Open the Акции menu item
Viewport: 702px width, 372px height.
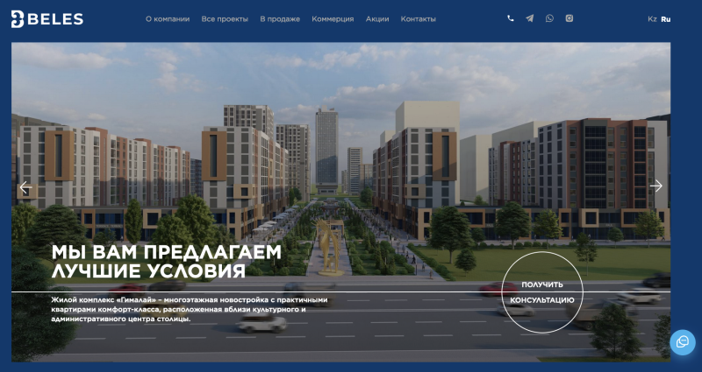click(377, 19)
